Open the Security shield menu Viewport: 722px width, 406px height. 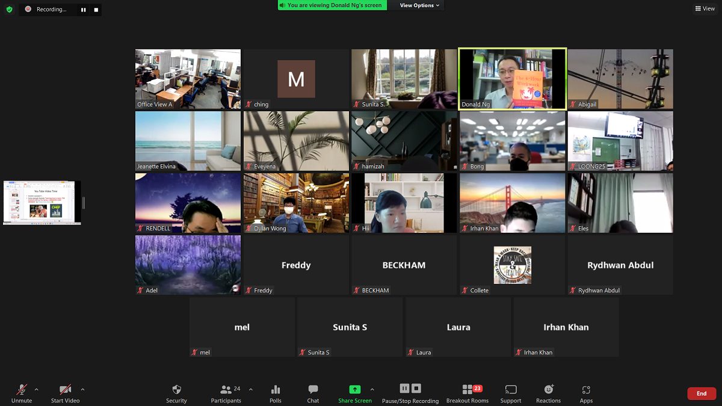[x=176, y=394]
